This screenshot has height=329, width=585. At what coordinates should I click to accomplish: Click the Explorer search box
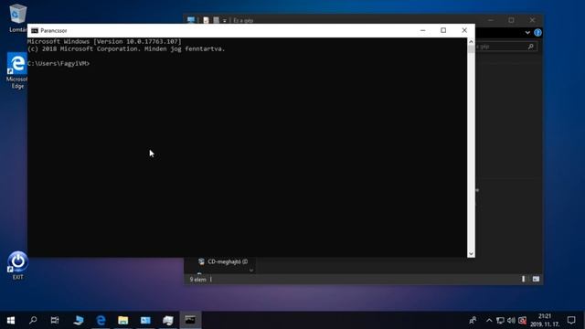coord(505,47)
